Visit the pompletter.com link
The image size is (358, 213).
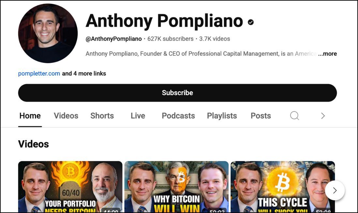point(39,73)
